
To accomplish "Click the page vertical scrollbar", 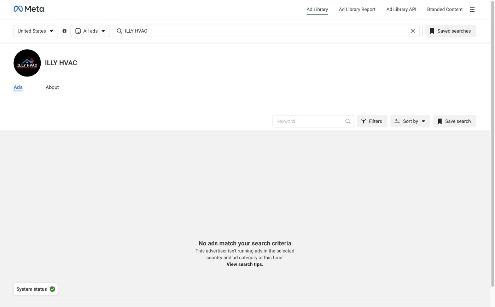I will click(x=493, y=143).
